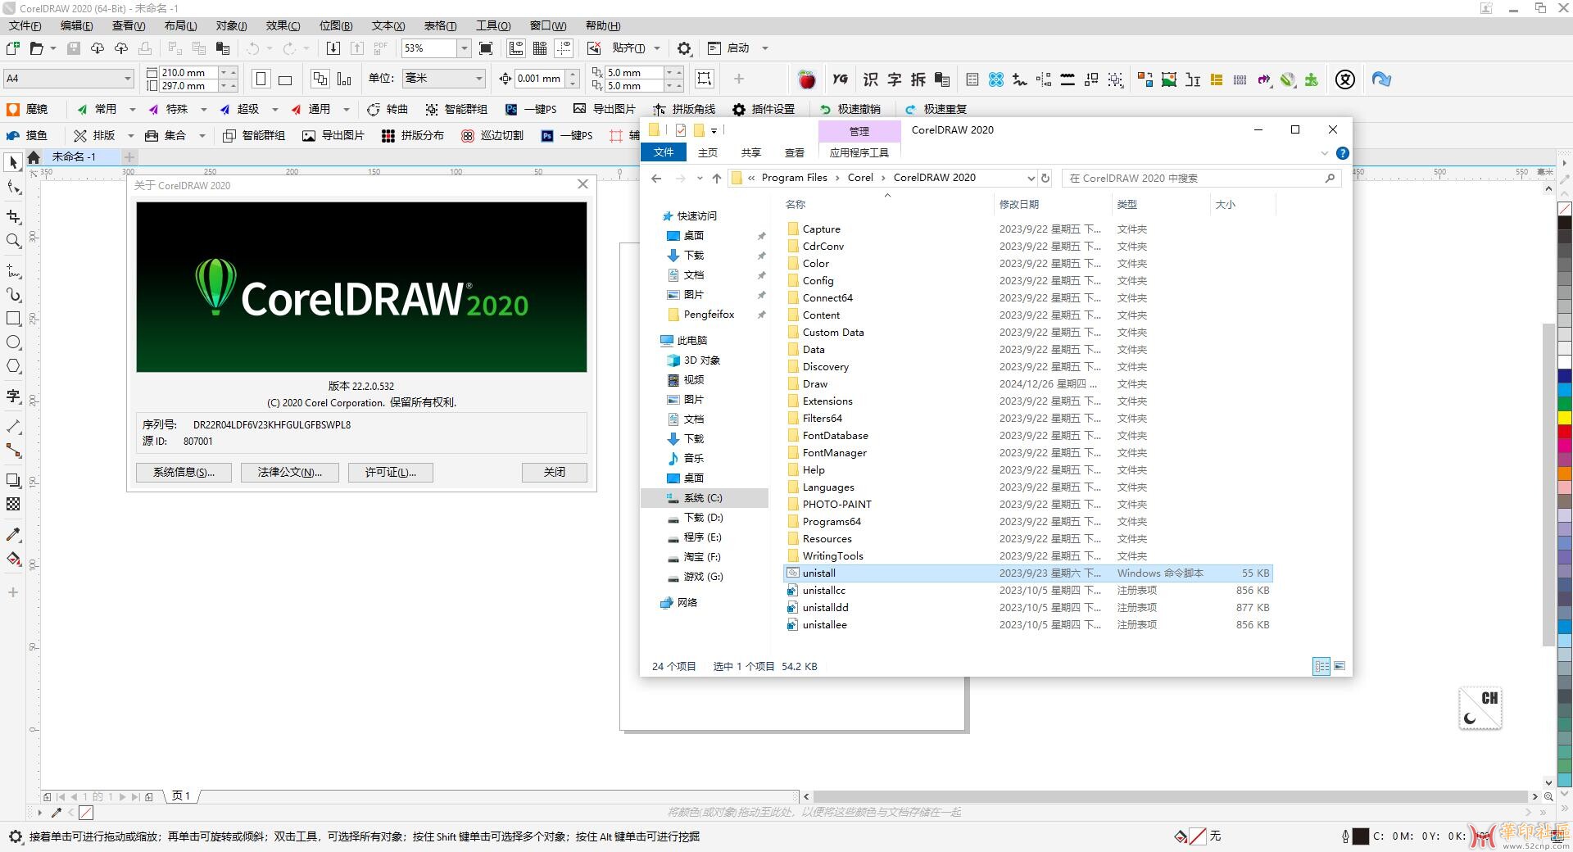This screenshot has height=852, width=1573.
Task: Open the 应用程序工具 ribbon tab
Action: pyautogui.click(x=859, y=152)
